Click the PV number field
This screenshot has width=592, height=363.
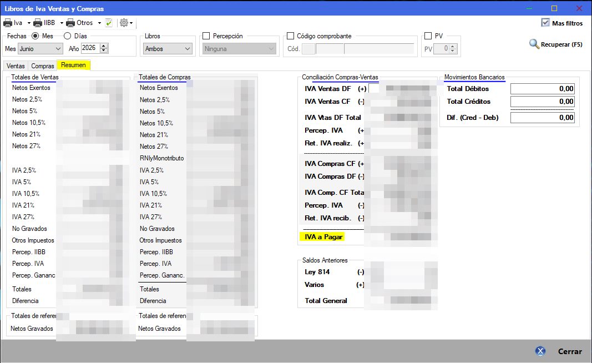tap(442, 49)
